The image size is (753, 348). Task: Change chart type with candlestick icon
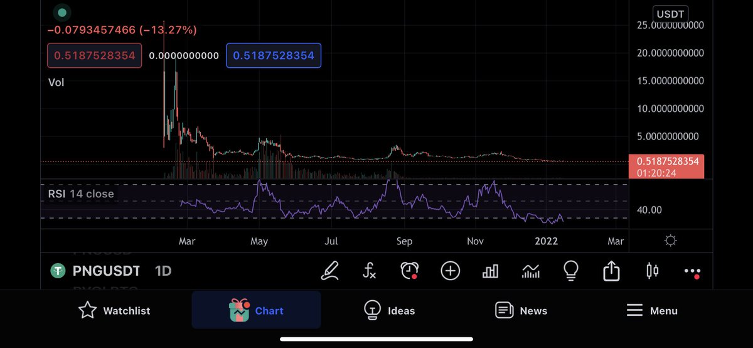coord(653,271)
